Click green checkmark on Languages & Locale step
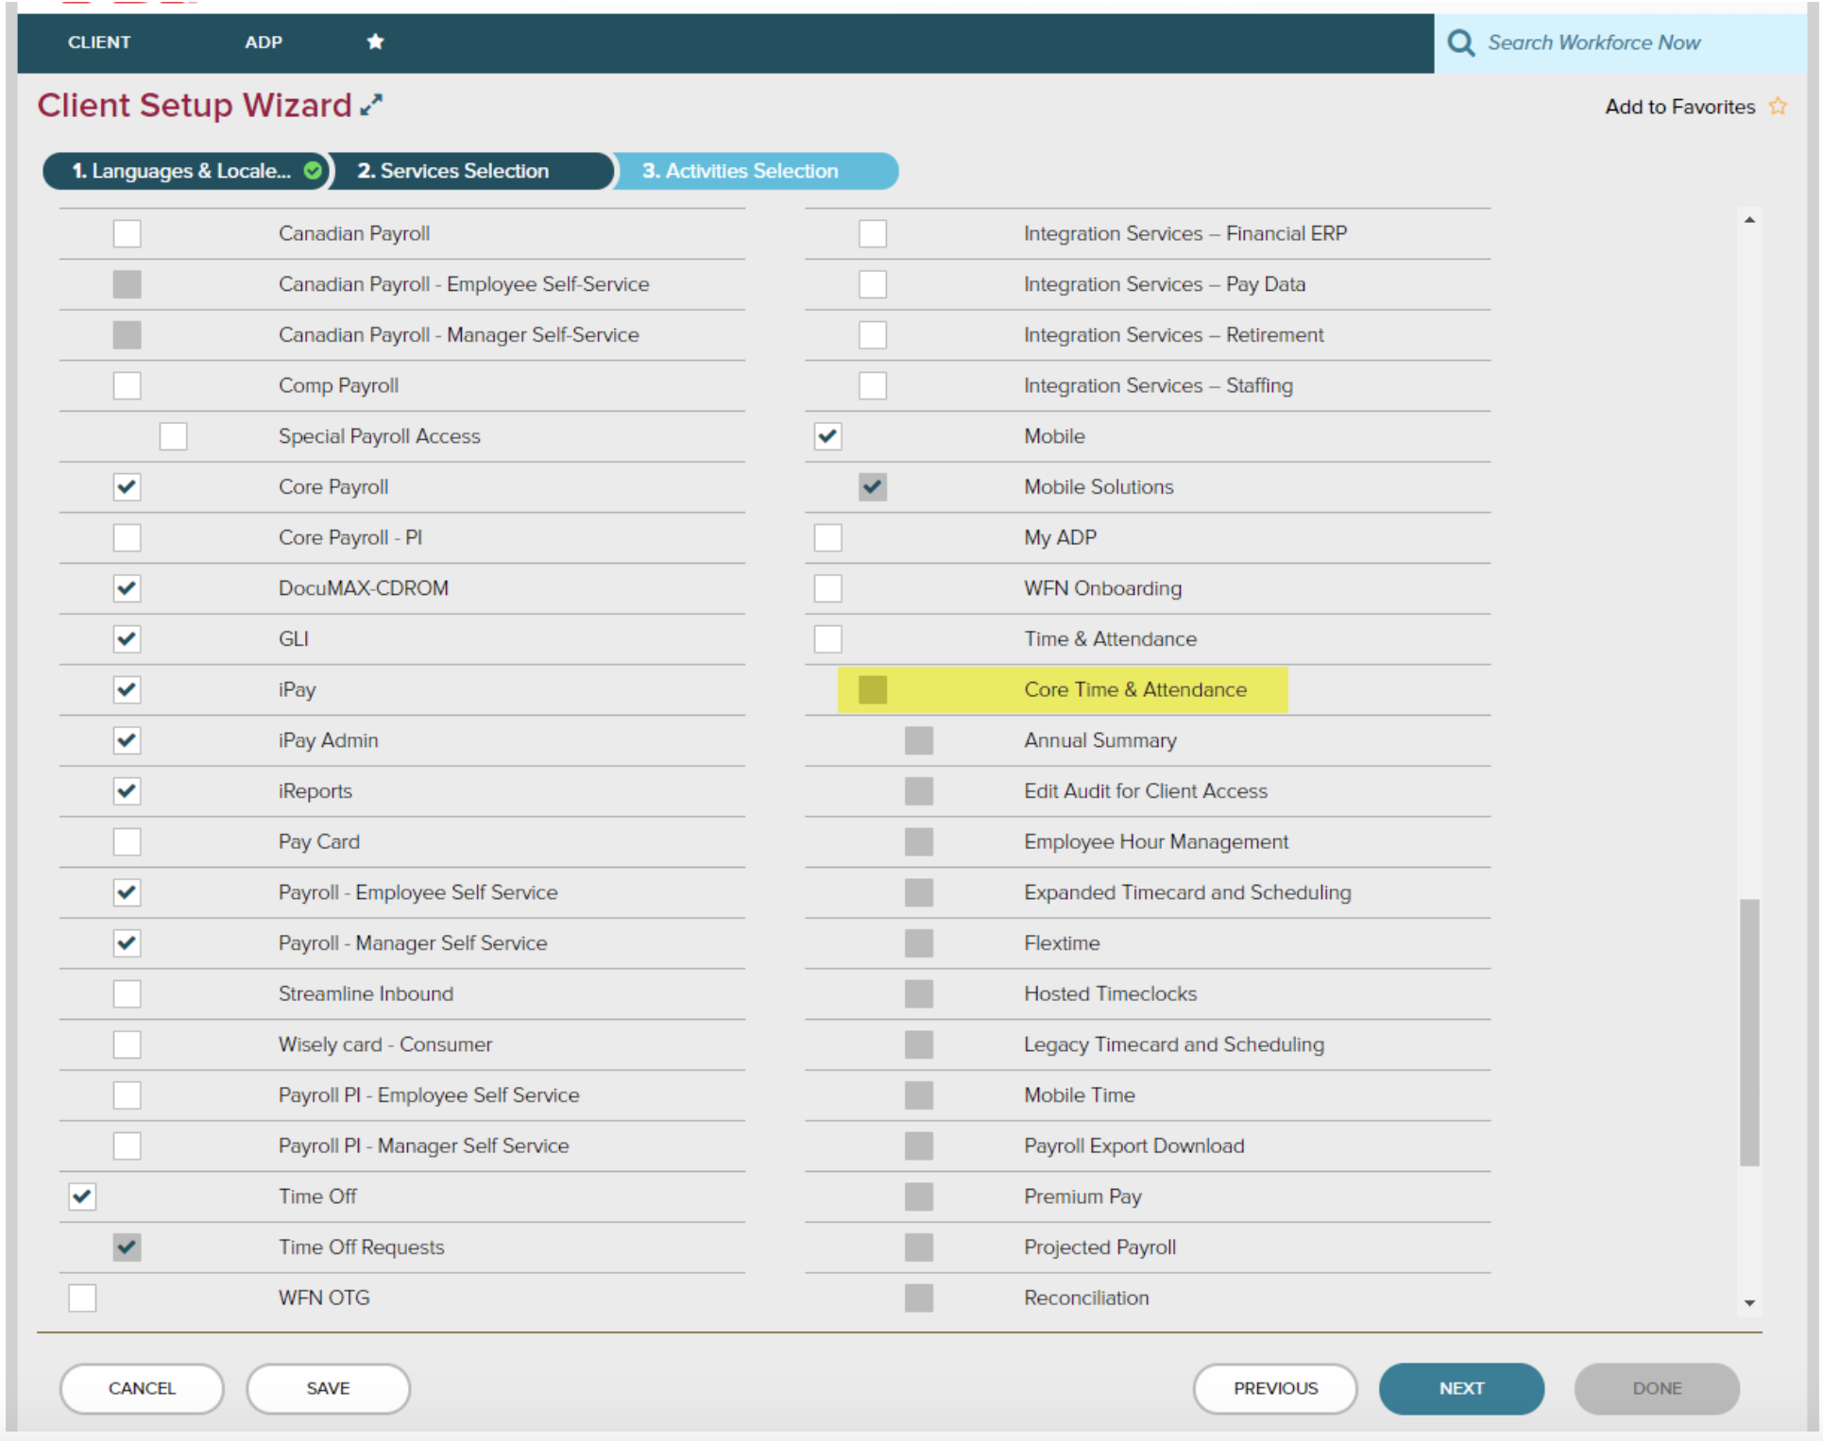1823x1441 pixels. [313, 171]
